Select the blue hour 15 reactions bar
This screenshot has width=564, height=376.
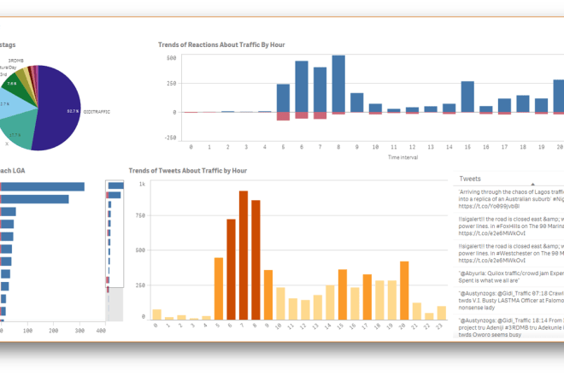tap(467, 97)
